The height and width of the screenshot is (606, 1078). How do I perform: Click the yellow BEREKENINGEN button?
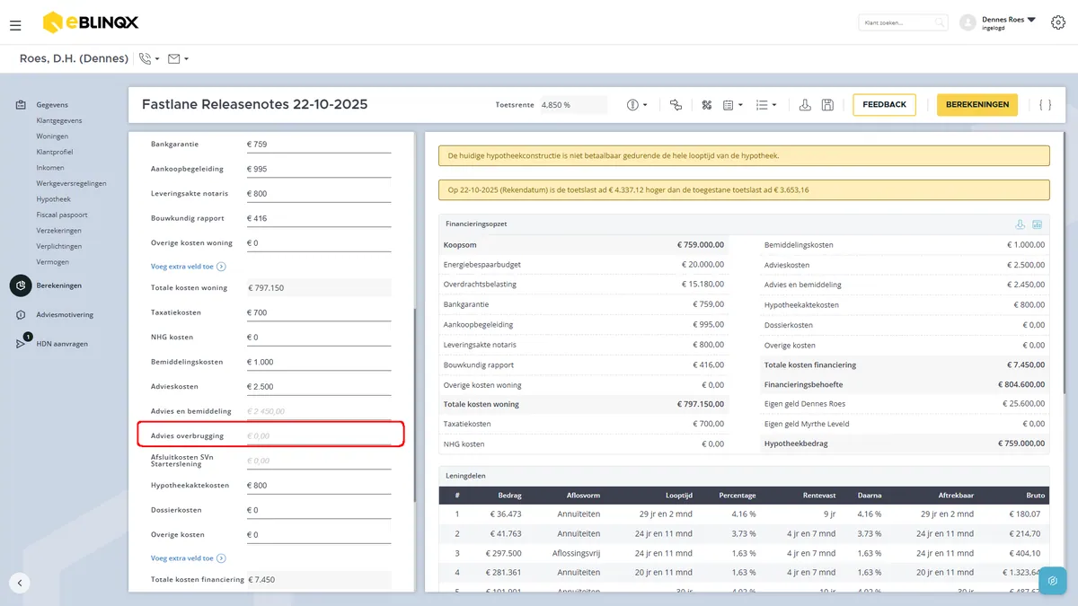pyautogui.click(x=977, y=105)
